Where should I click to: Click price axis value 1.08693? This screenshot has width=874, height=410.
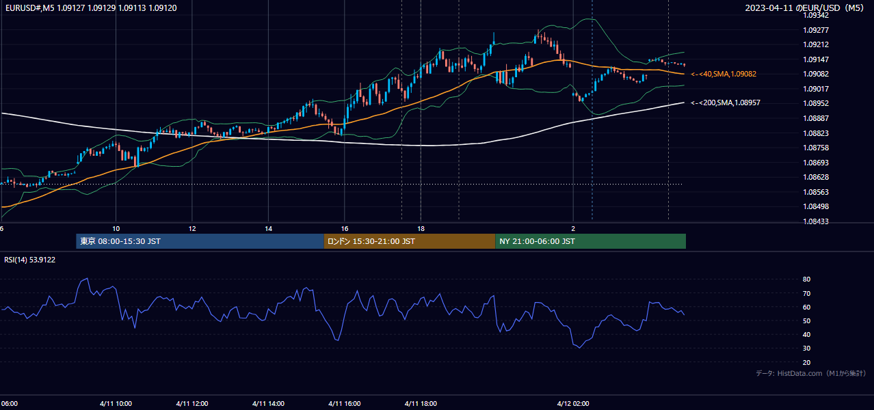(x=816, y=163)
